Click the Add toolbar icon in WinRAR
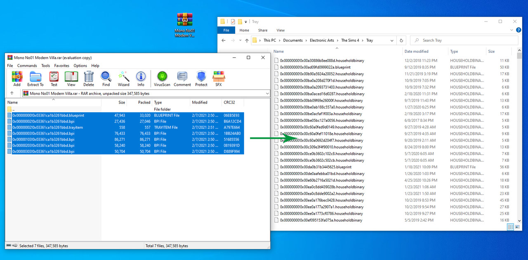The image size is (528, 260). click(x=17, y=78)
